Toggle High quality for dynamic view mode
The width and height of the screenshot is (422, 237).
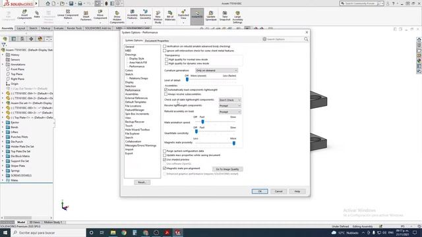166,63
